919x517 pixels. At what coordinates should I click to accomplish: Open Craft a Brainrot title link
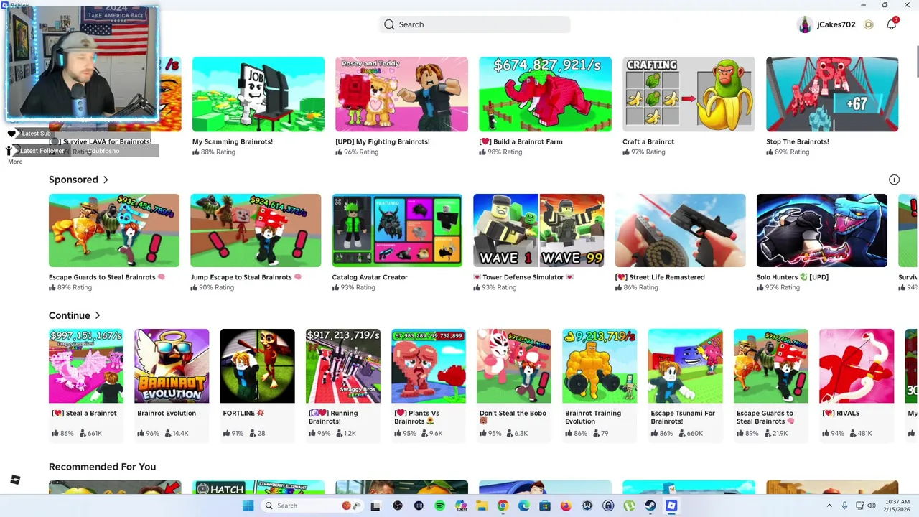click(648, 141)
